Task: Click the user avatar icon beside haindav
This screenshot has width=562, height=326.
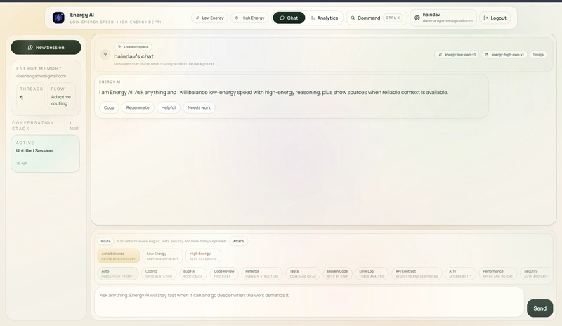Action: click(x=417, y=18)
